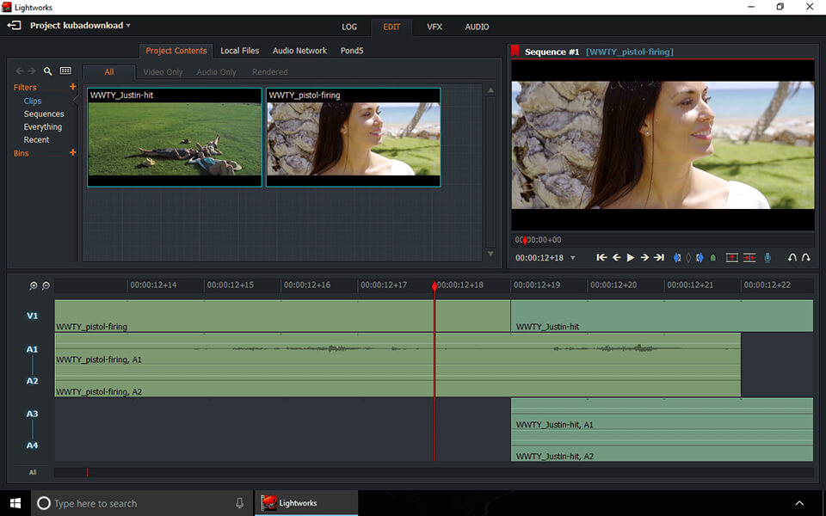The image size is (826, 516).
Task: Open the Local Files tab
Action: point(239,51)
